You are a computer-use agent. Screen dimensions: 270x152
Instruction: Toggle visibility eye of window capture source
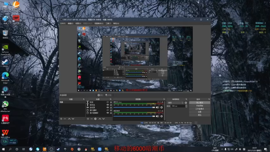(108, 110)
